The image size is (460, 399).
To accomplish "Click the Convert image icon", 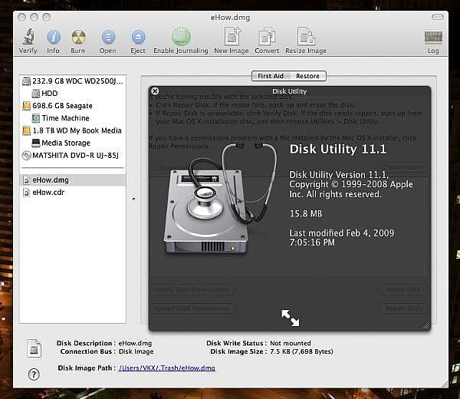I will click(267, 37).
